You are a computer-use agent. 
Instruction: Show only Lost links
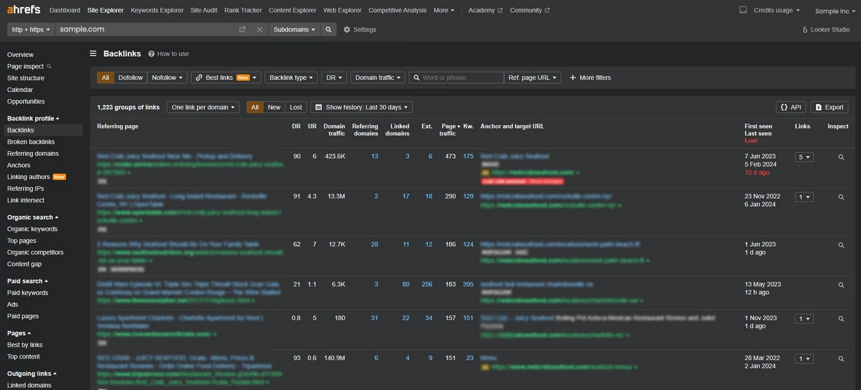[296, 107]
